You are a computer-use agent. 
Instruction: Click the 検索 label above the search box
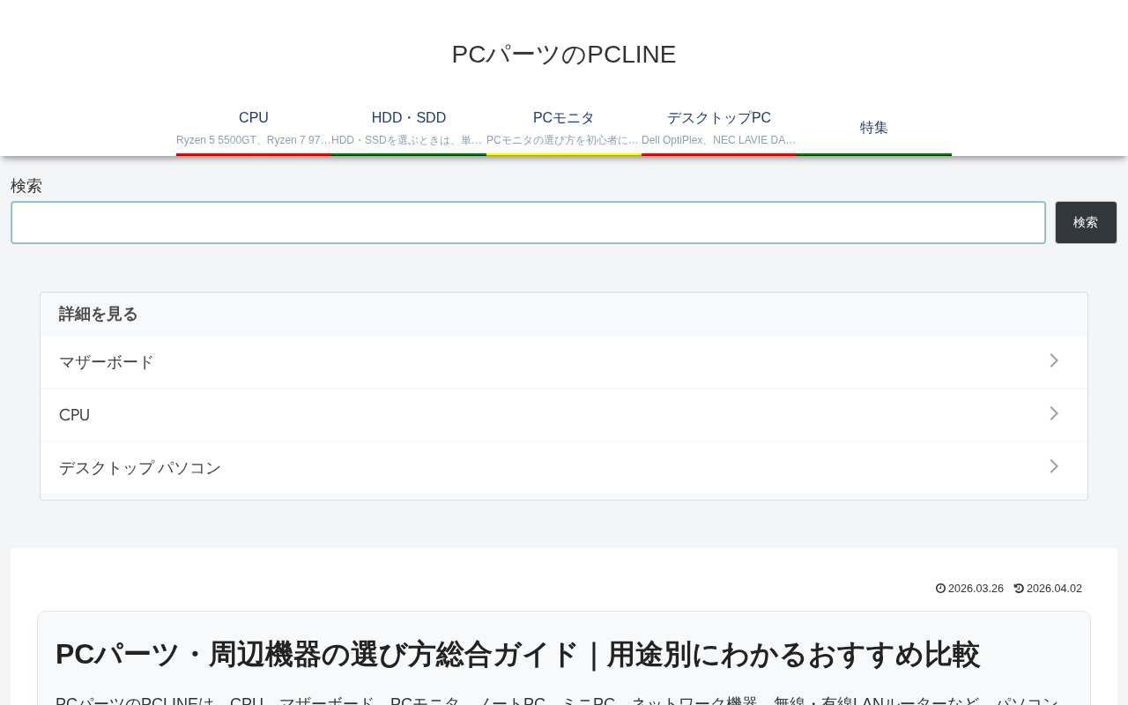coord(26,186)
